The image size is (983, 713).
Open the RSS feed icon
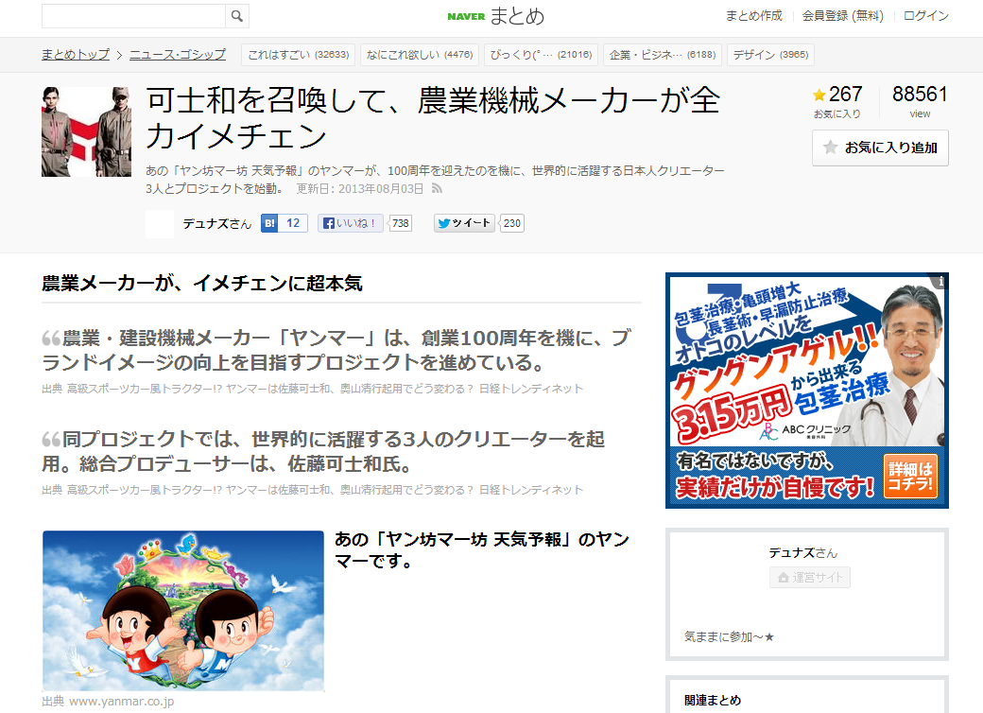tap(437, 188)
